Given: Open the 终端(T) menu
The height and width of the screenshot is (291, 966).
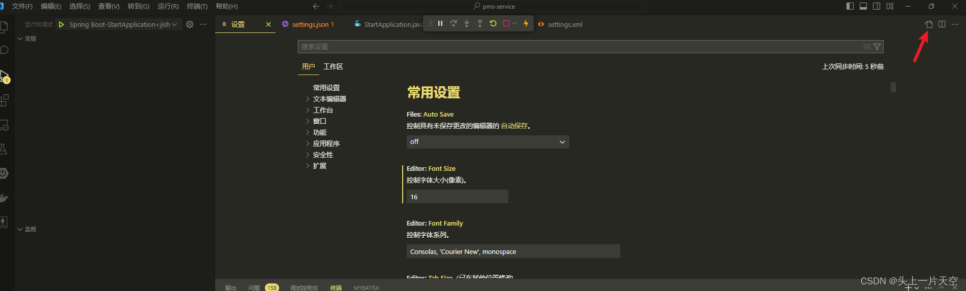Looking at the screenshot, I should click(x=197, y=6).
